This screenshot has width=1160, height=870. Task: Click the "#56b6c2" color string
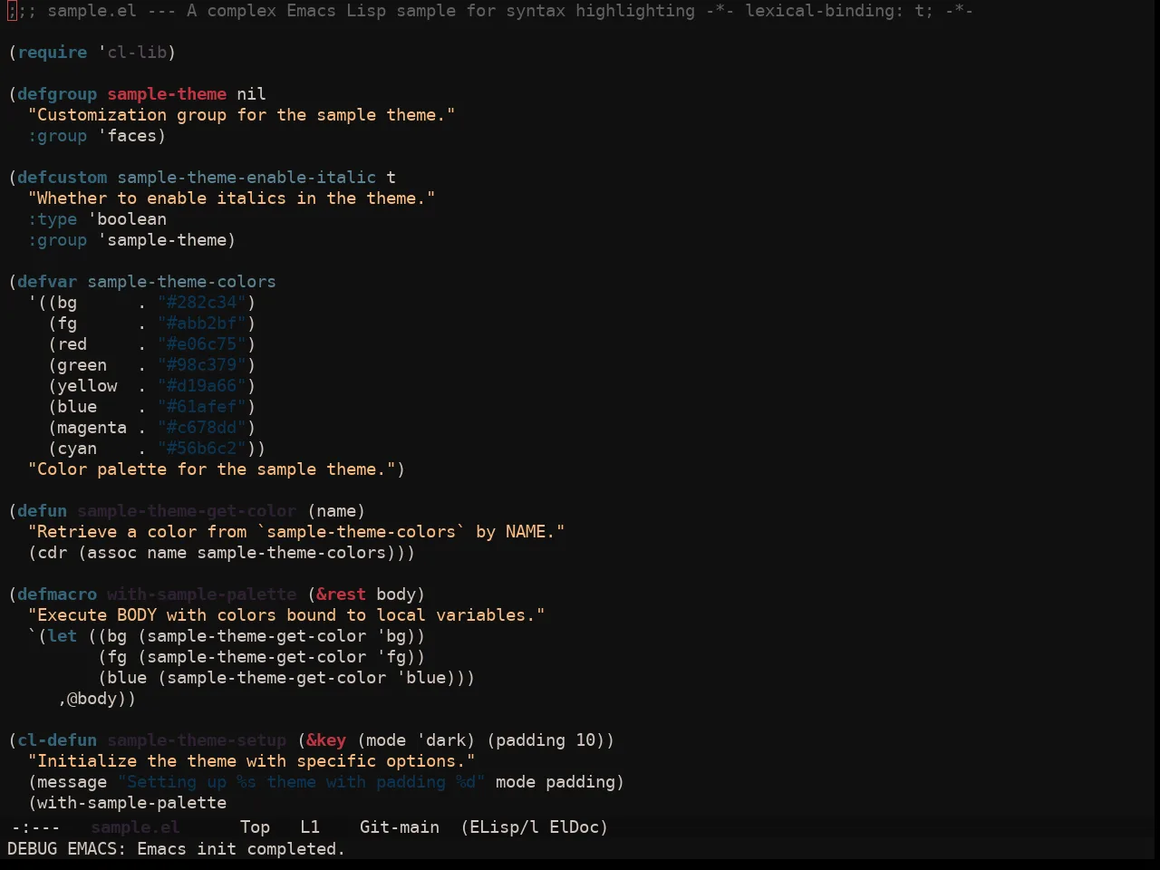click(202, 449)
